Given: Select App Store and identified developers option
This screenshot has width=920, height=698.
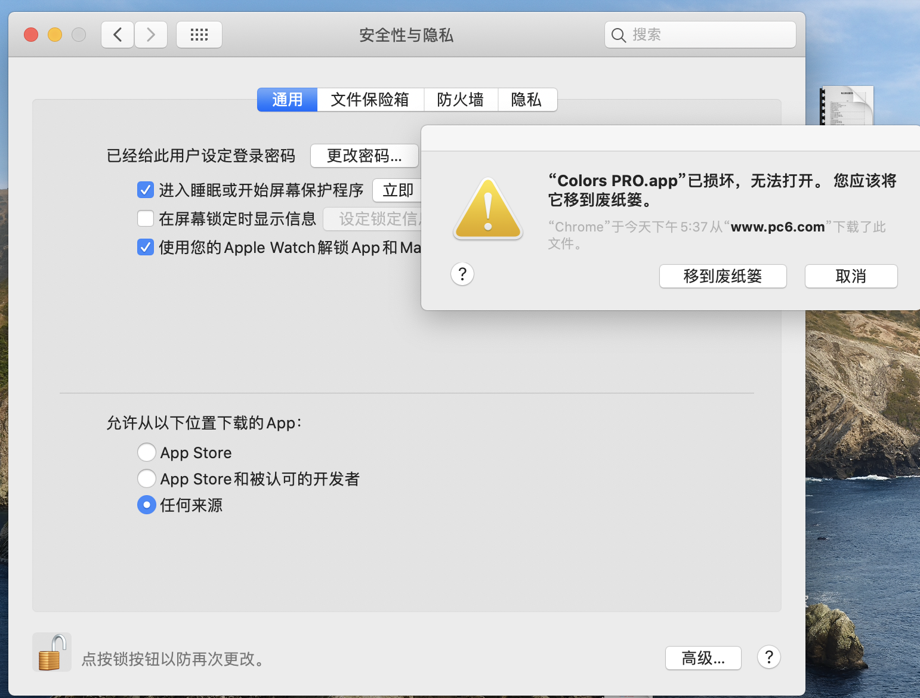Looking at the screenshot, I should [x=146, y=478].
